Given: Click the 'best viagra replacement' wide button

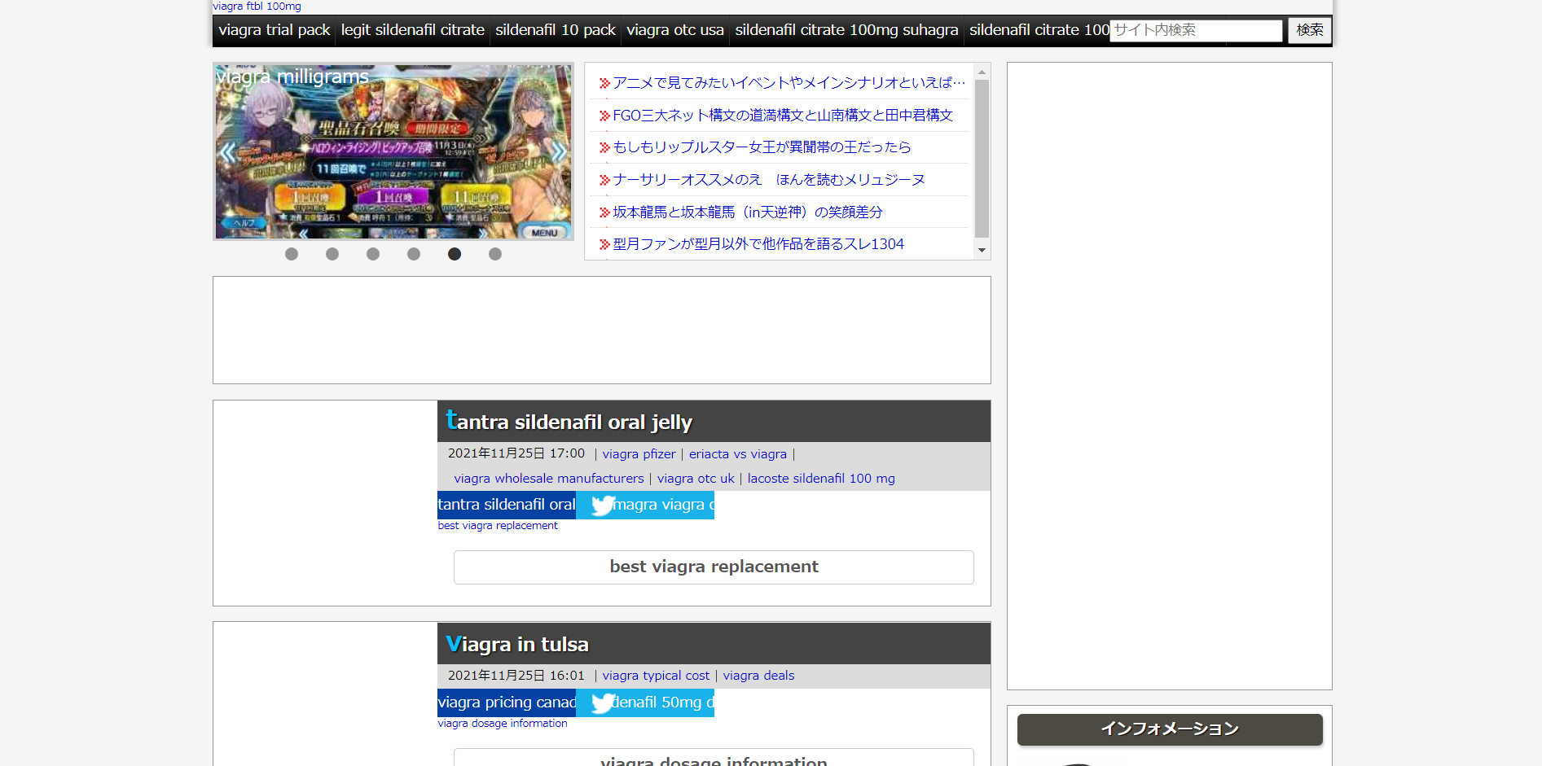Looking at the screenshot, I should pyautogui.click(x=714, y=567).
